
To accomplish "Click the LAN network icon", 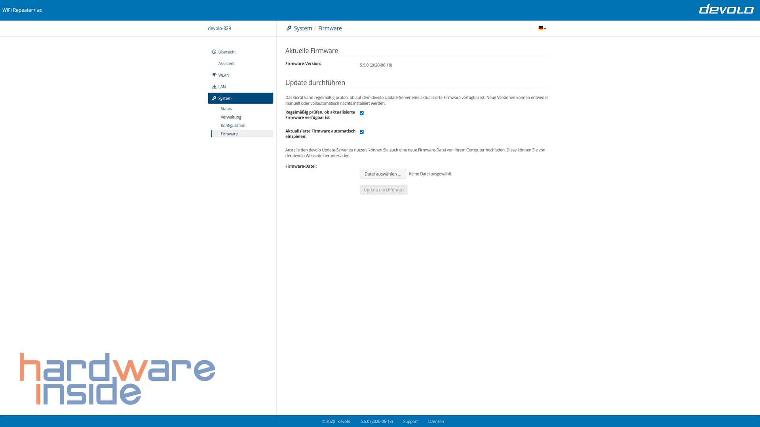I will pos(214,87).
